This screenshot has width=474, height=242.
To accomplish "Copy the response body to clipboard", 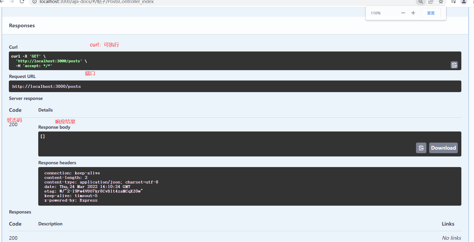I will 421,148.
